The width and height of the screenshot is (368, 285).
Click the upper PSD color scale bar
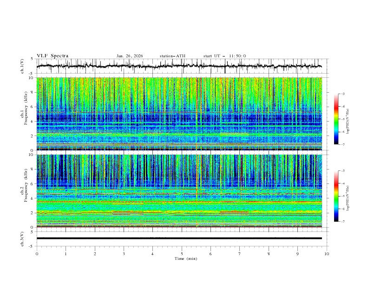[x=336, y=119]
